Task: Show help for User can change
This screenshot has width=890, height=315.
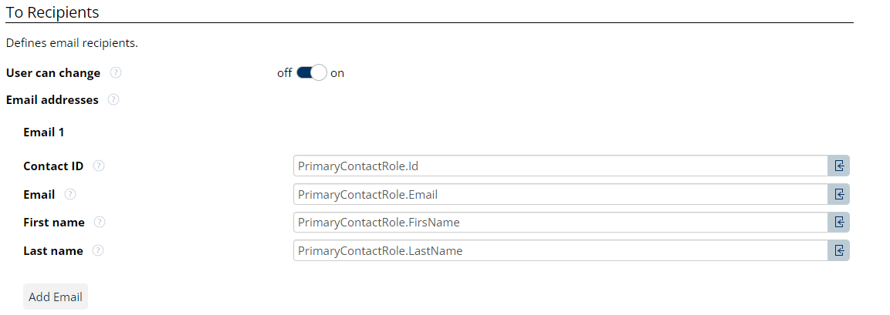Action: pos(116,73)
